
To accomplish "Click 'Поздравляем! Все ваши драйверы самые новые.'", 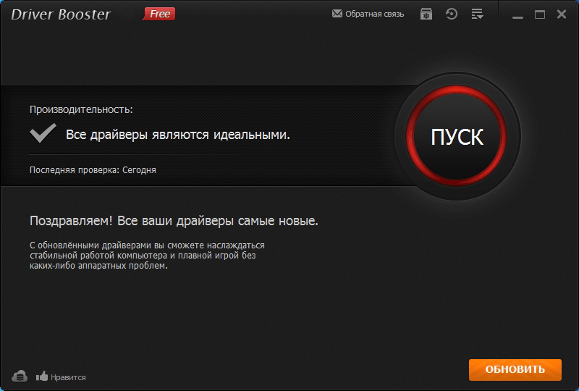I will (174, 221).
